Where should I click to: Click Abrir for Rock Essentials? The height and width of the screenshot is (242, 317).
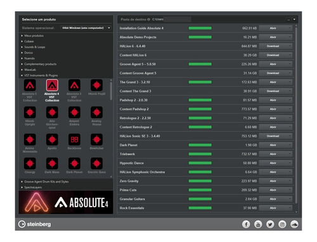pyautogui.click(x=273, y=208)
